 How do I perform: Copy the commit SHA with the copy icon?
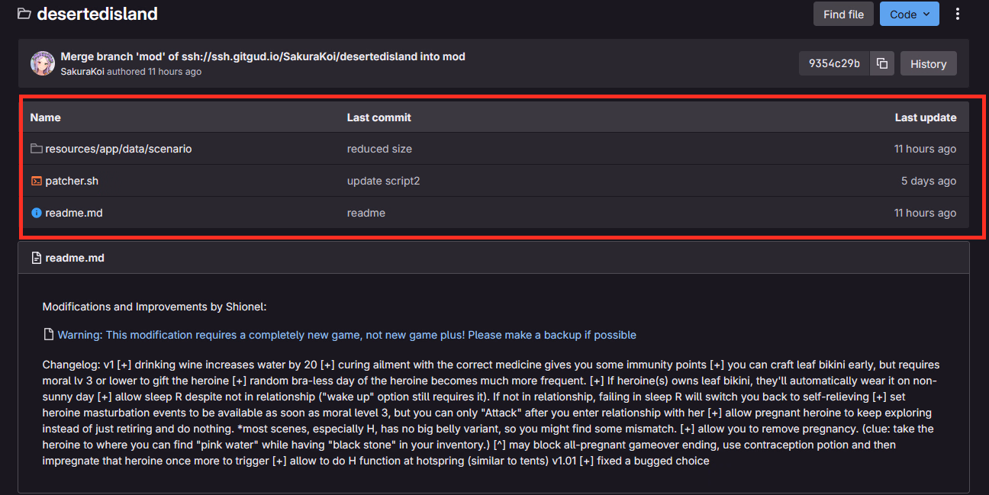[x=881, y=63]
